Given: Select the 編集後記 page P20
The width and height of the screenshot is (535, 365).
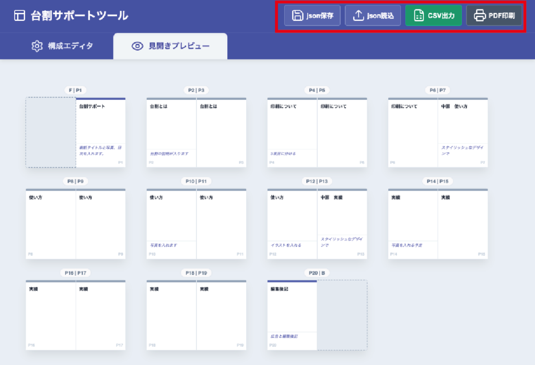Looking at the screenshot, I should coord(292,315).
